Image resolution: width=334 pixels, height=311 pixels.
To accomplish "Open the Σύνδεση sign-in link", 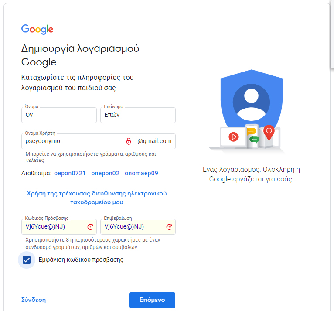I will [34, 300].
